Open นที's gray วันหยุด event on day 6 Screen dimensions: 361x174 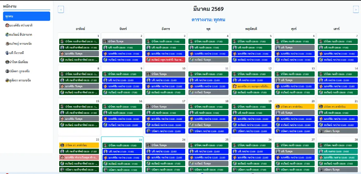pos(295,48)
